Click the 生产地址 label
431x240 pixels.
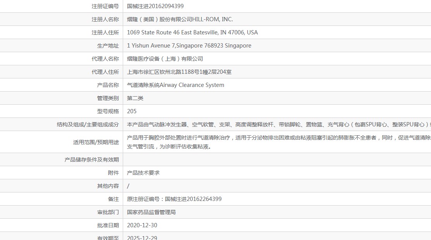tap(108, 46)
